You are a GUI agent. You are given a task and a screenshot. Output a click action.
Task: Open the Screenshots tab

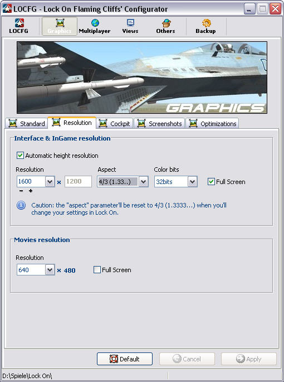pos(160,123)
